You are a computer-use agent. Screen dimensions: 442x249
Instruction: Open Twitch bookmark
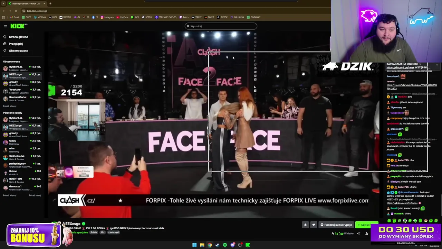click(184, 17)
